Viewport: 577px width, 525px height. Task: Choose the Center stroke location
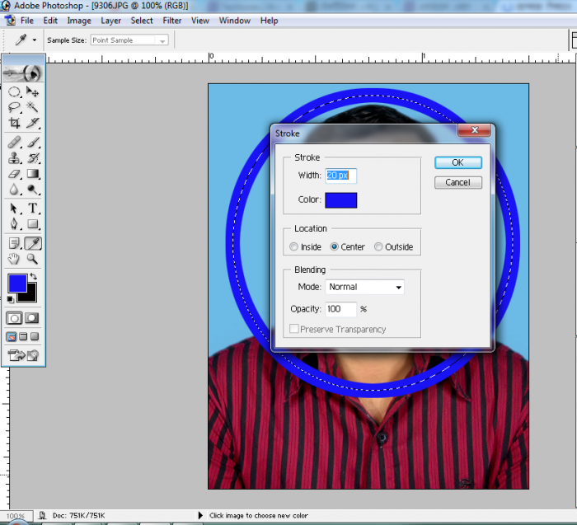click(x=335, y=246)
